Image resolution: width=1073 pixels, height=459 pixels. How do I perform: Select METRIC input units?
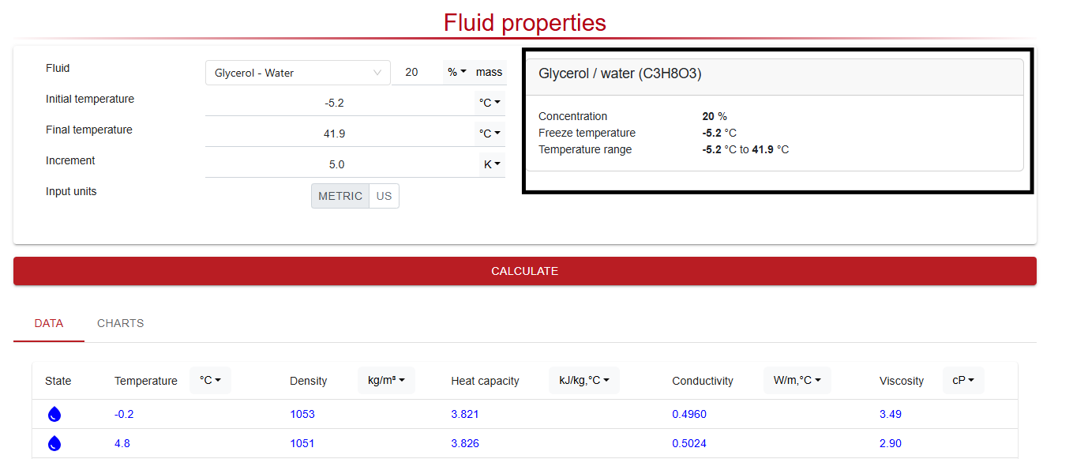pyautogui.click(x=340, y=196)
